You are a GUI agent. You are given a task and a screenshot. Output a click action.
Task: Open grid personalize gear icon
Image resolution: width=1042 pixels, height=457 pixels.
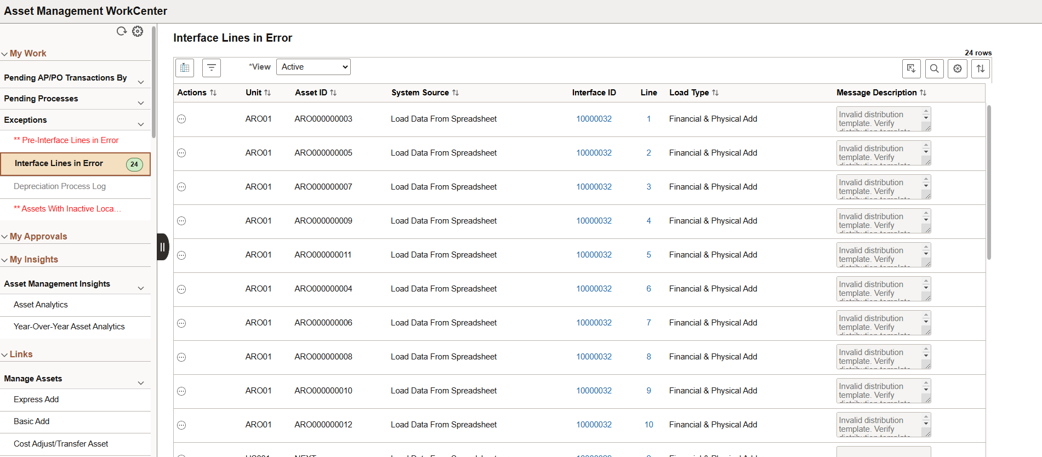pos(958,68)
